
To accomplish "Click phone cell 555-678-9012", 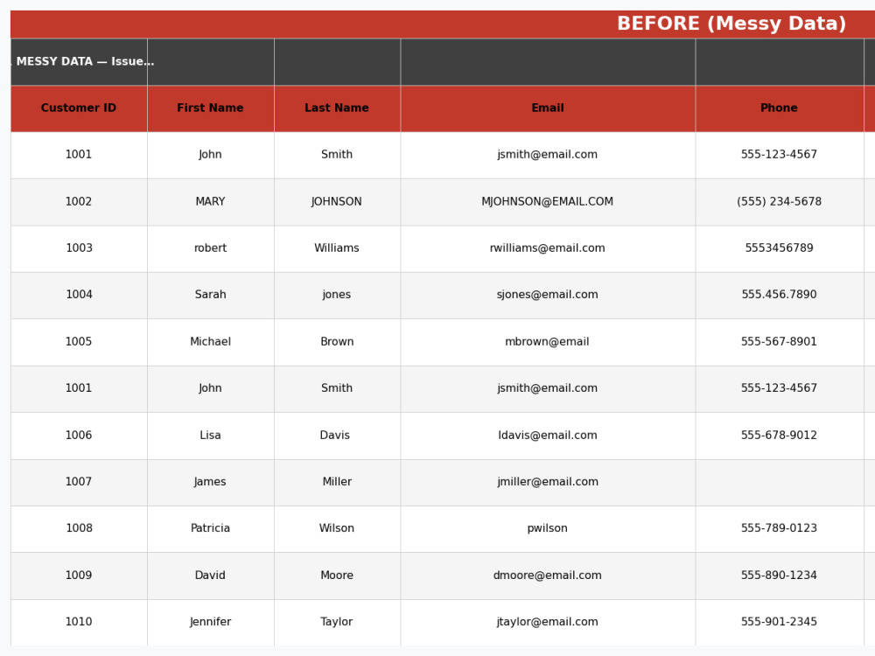I will click(x=779, y=436).
